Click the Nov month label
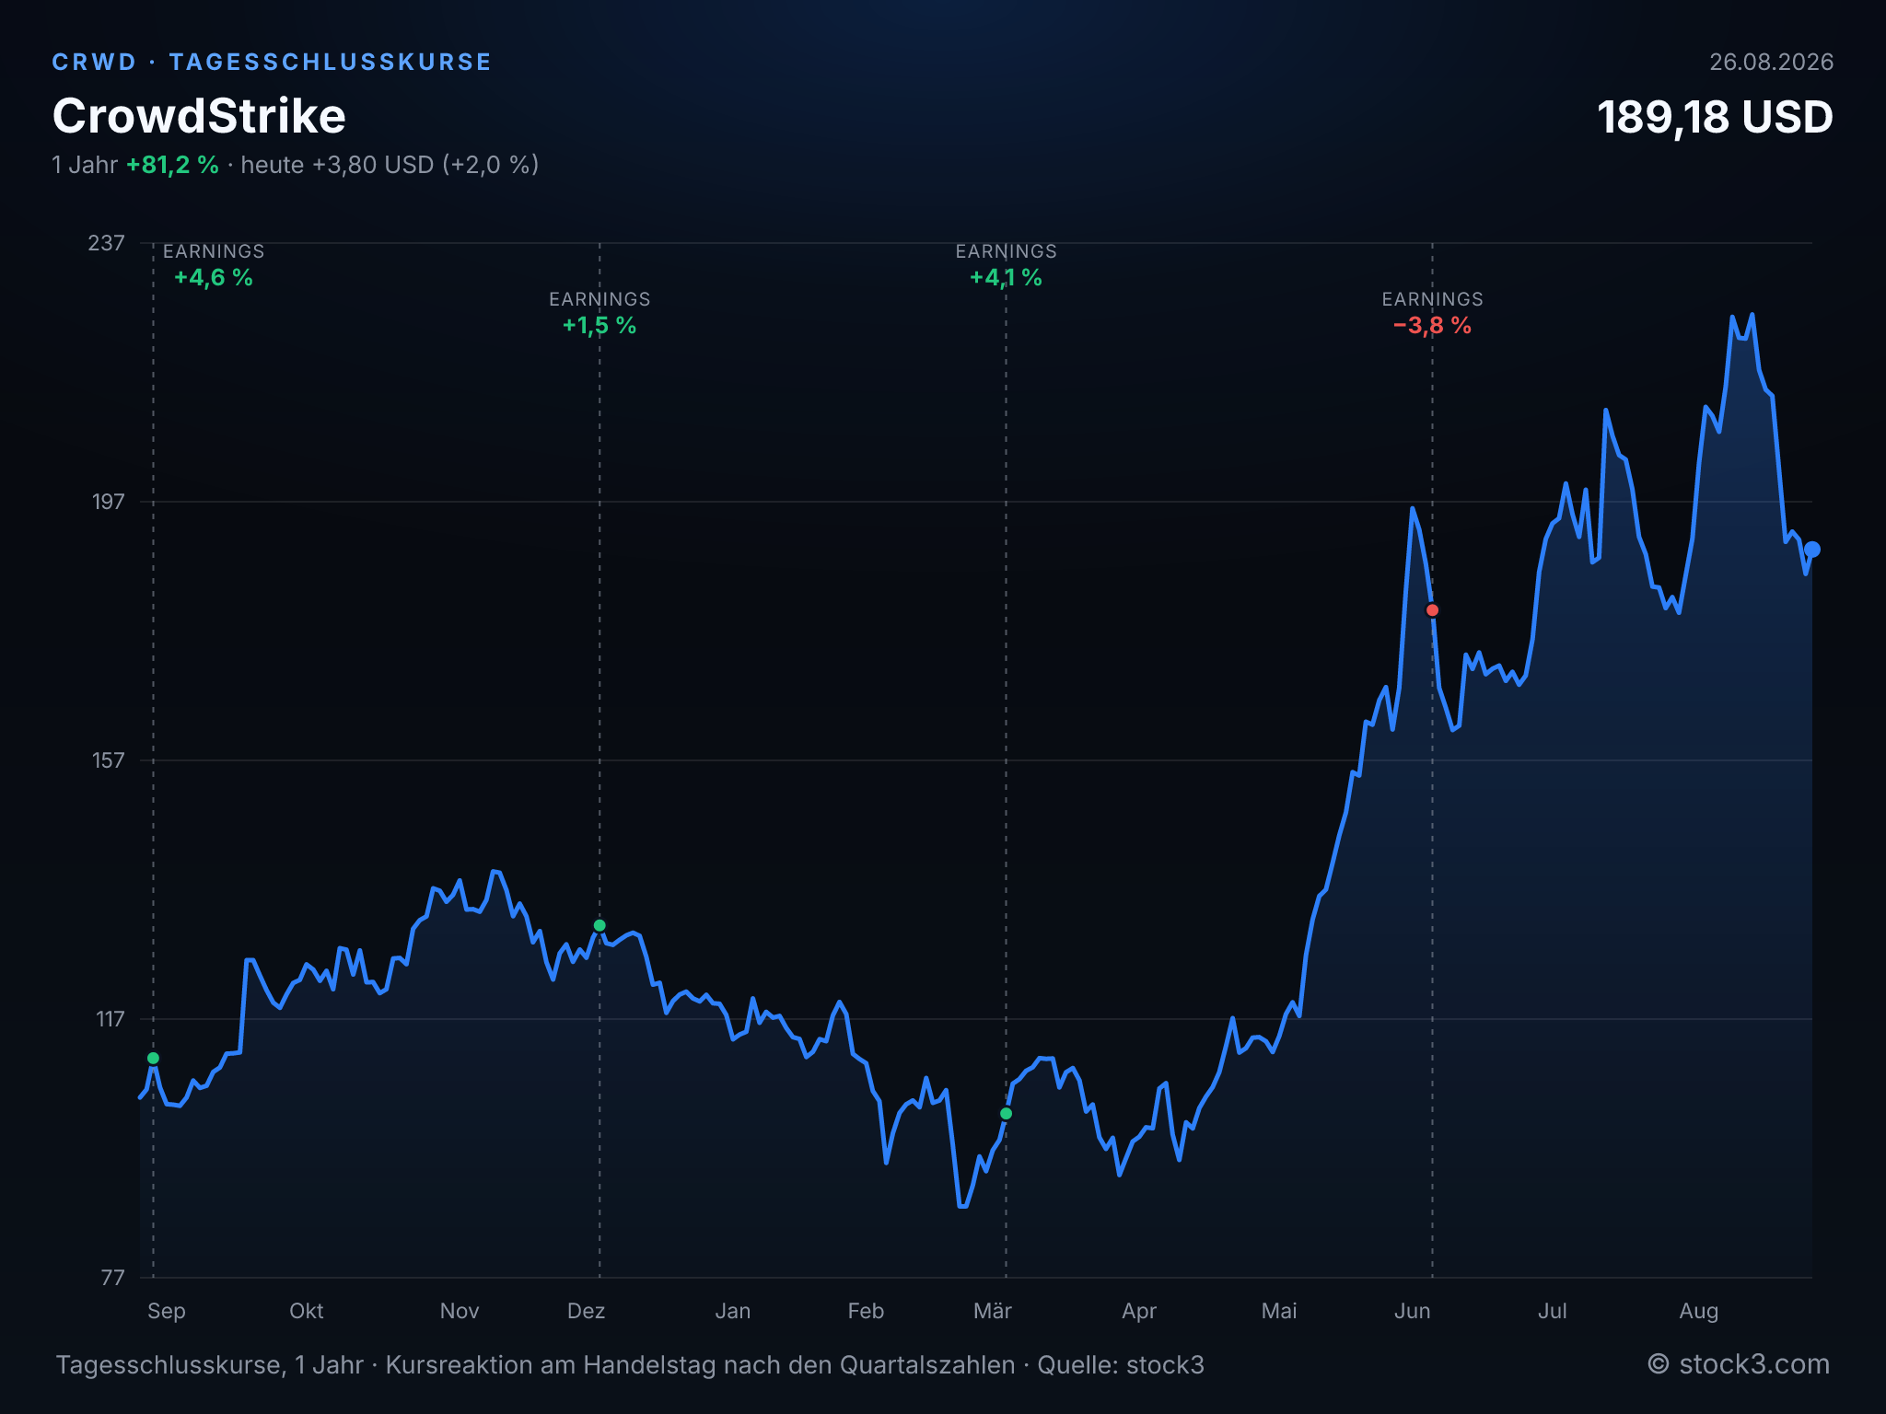This screenshot has width=1886, height=1414. [460, 1311]
